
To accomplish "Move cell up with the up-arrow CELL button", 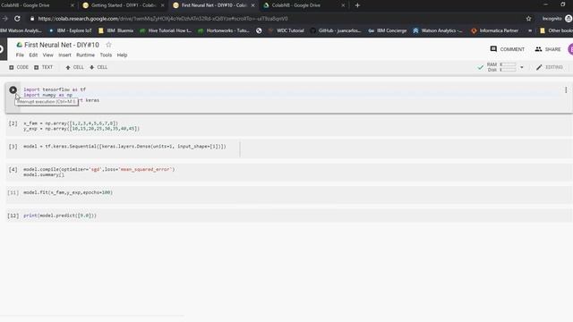I will click(x=74, y=67).
